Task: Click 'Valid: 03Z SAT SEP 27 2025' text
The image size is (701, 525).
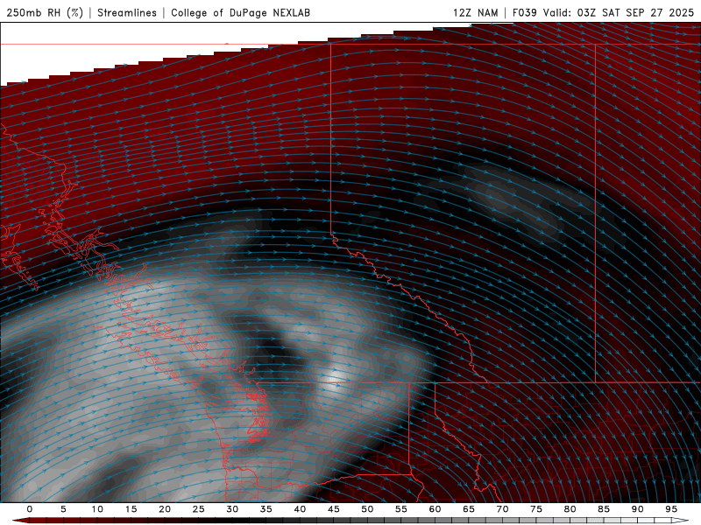Action: 619,12
